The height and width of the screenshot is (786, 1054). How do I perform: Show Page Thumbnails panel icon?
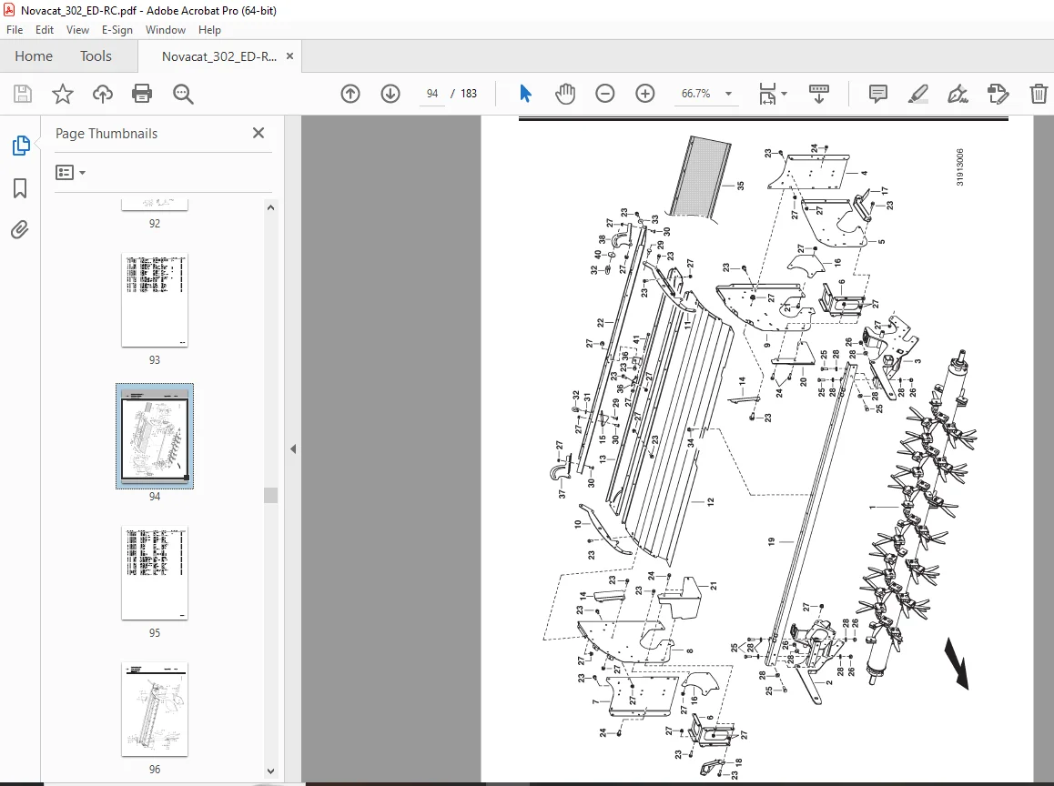pyautogui.click(x=21, y=146)
